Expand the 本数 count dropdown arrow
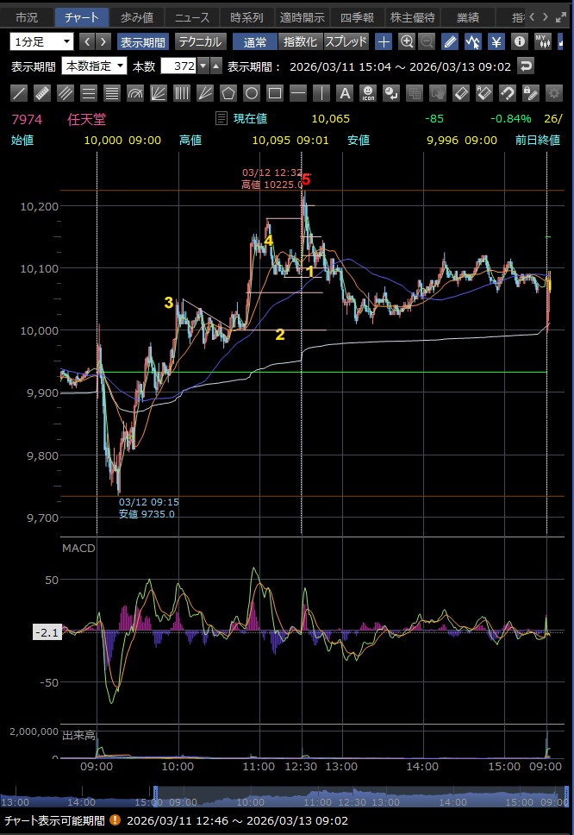Viewport: 574px width, 835px height. (203, 66)
